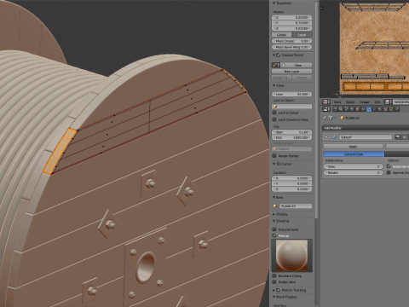Image resolution: width=409 pixels, height=307 pixels.
Task: Enable Render Border checkbox
Action: pos(274,156)
